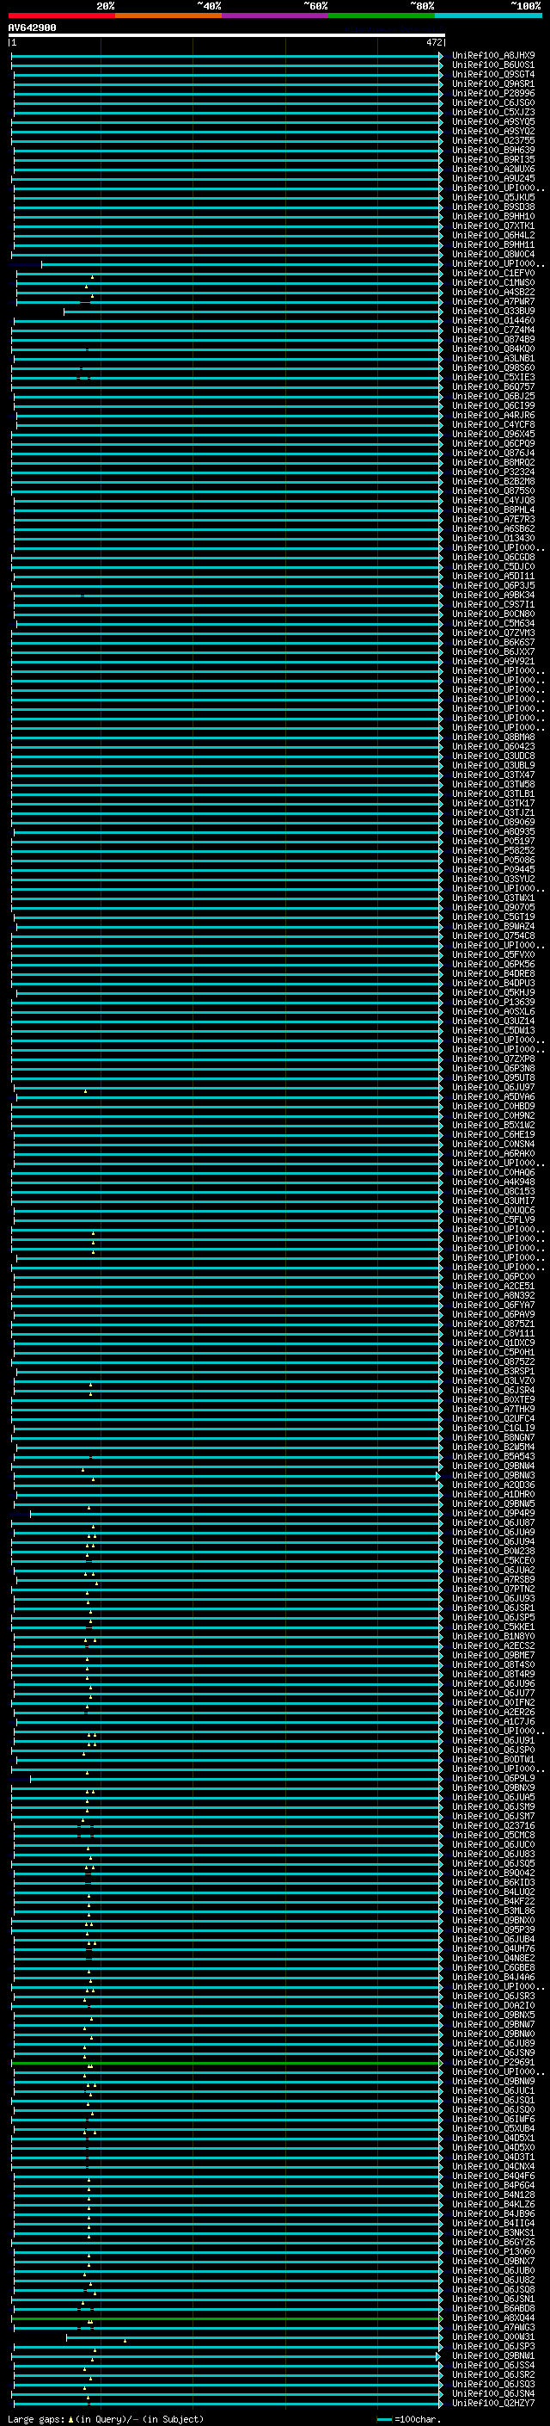Select the UniRef100_C5FLV9 label

(492, 1219)
